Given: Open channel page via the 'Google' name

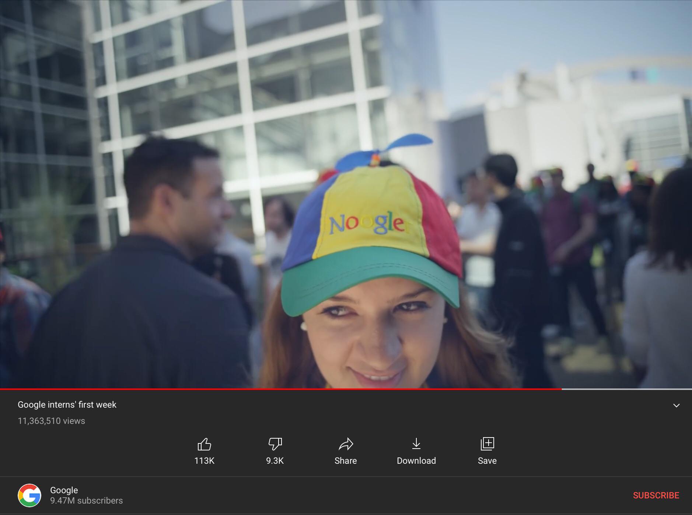Looking at the screenshot, I should pos(64,490).
